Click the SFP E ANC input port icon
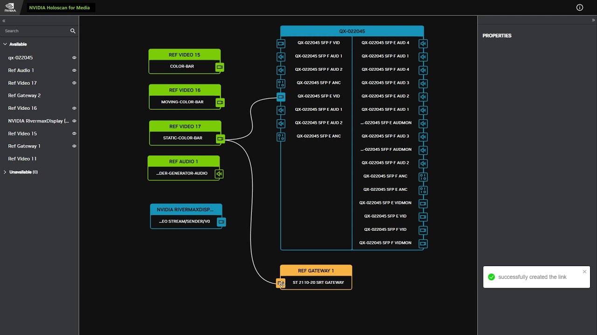 tap(281, 137)
